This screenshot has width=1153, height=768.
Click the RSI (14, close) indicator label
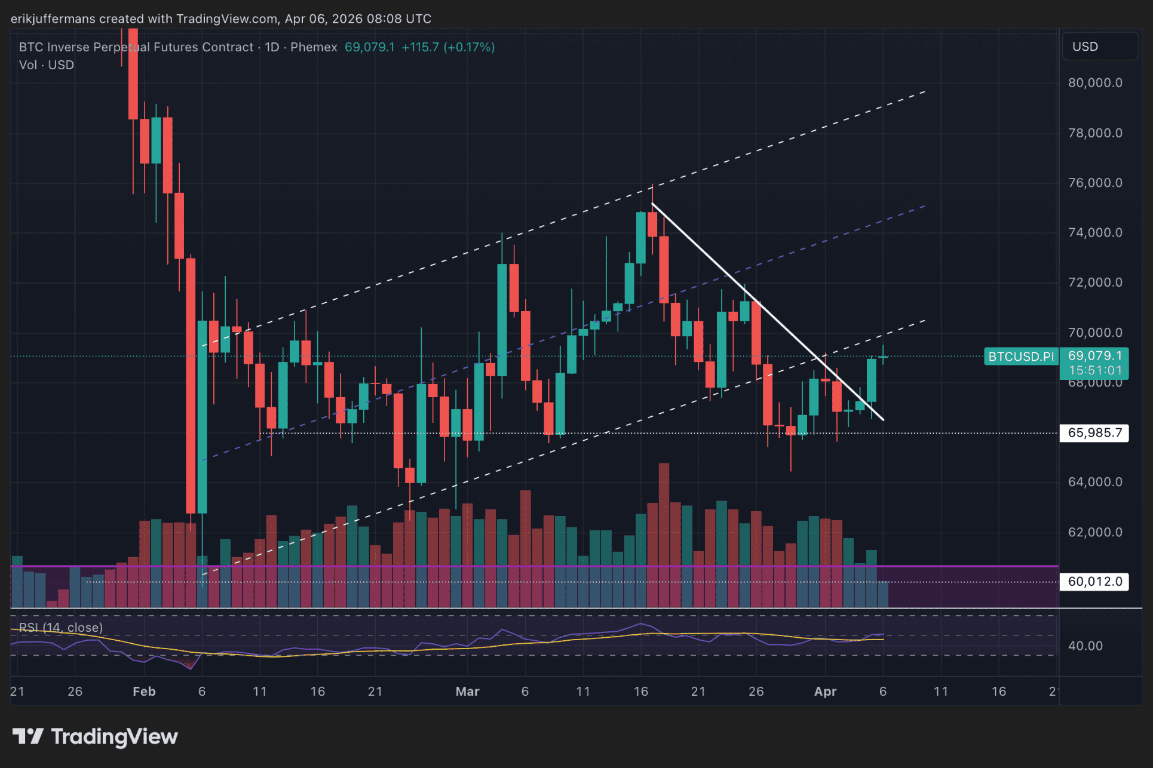(x=61, y=628)
